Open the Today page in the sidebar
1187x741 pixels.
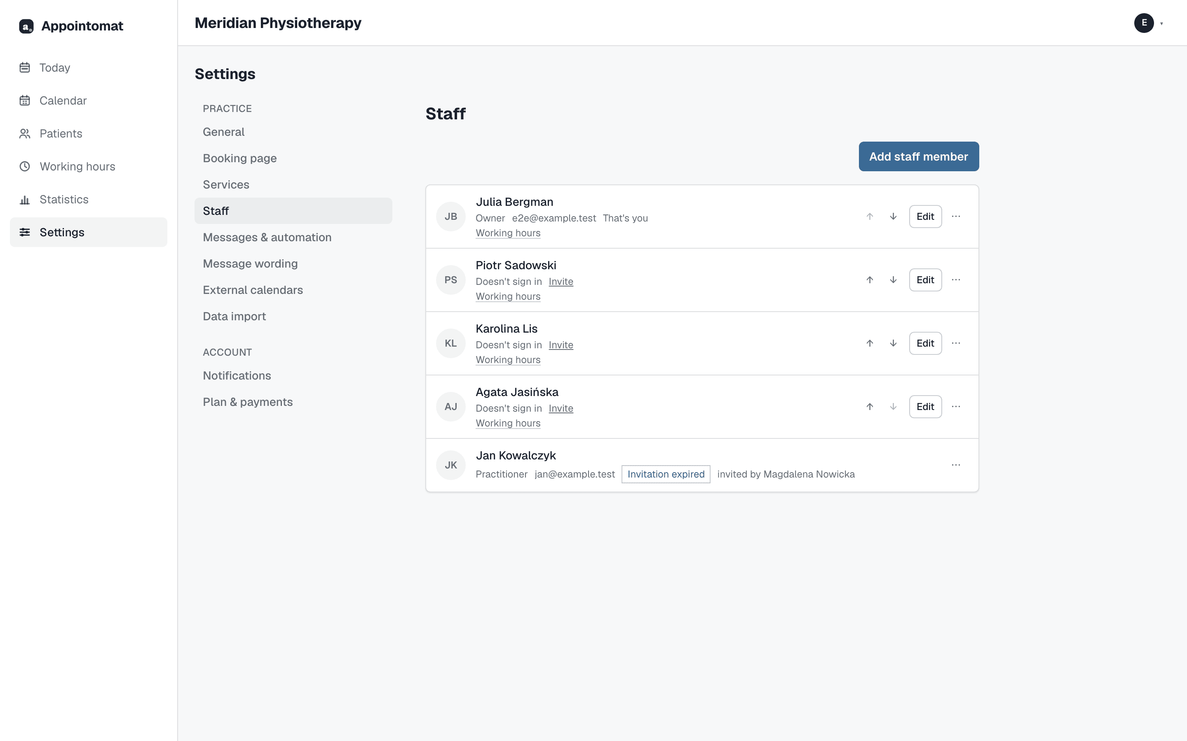point(88,68)
